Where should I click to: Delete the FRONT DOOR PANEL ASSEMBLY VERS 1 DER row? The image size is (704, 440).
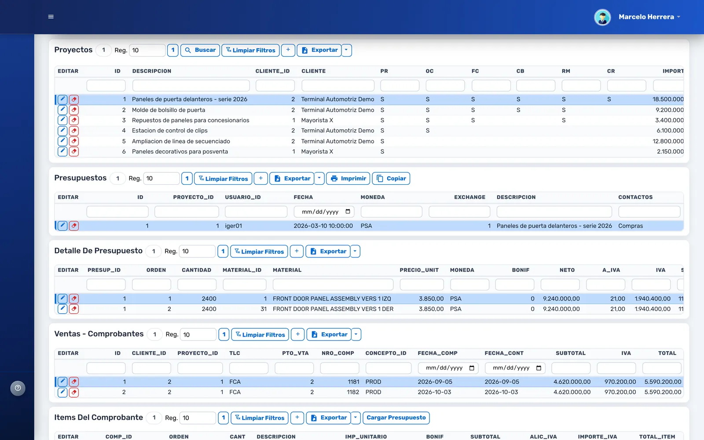click(74, 309)
